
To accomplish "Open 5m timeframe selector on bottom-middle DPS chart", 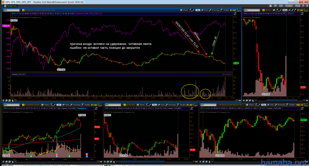I will tap(154, 105).
